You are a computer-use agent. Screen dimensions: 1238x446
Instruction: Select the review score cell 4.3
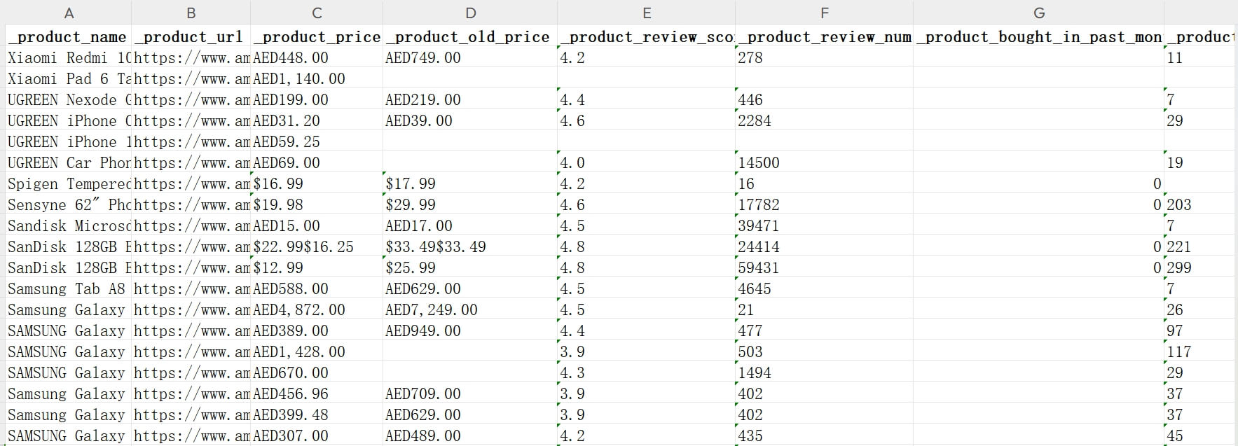(x=647, y=372)
